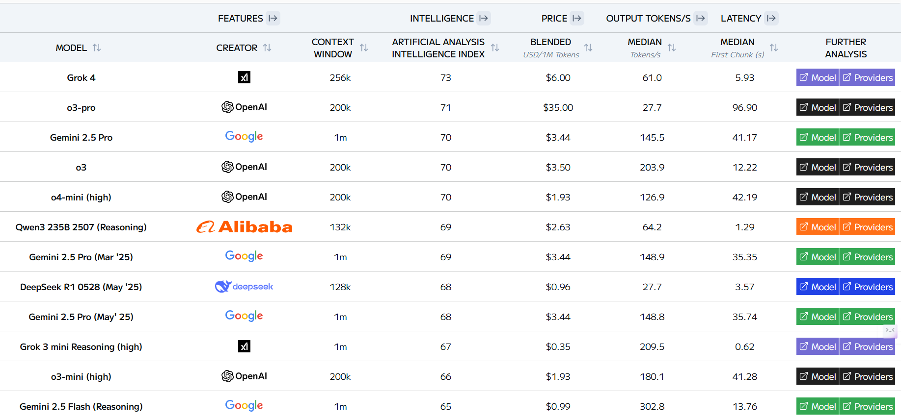901x420 pixels.
Task: Sort by Creator column
Action: click(x=267, y=48)
